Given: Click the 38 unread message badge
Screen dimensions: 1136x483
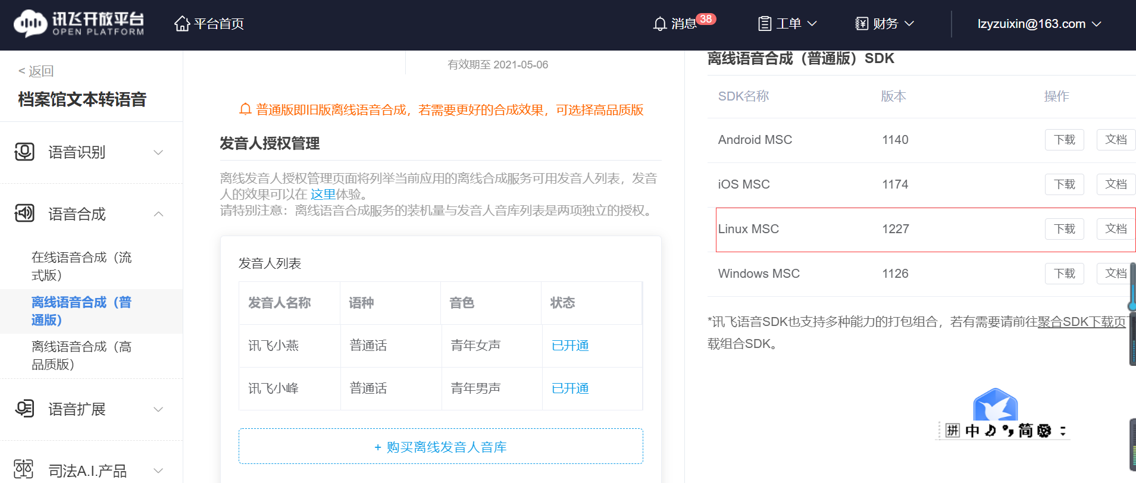Looking at the screenshot, I should tap(706, 19).
